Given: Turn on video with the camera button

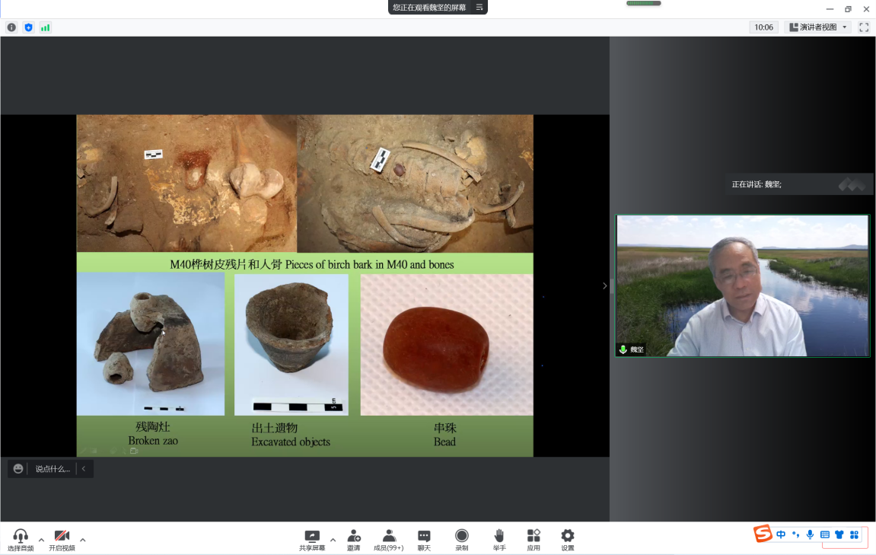Looking at the screenshot, I should click(62, 536).
